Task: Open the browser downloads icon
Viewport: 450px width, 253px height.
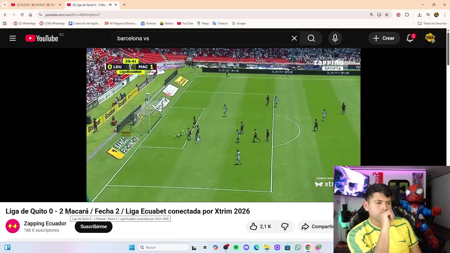Action: pyautogui.click(x=419, y=15)
